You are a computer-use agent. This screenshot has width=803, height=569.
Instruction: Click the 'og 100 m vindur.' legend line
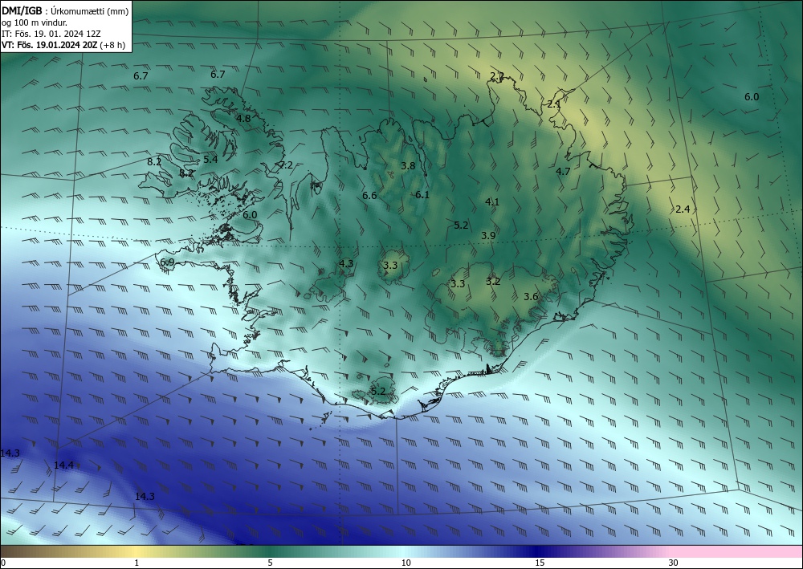(35, 22)
